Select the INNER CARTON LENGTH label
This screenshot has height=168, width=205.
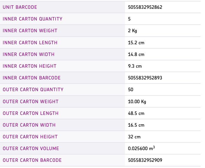(x=30, y=43)
